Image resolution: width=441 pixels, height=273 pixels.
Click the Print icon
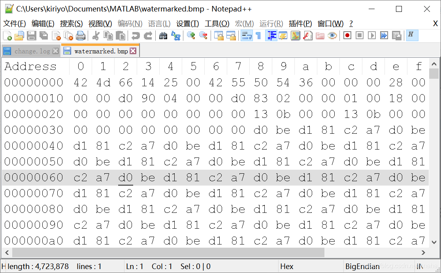(x=81, y=36)
